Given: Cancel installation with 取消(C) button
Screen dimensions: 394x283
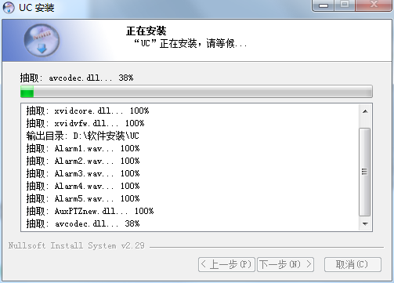Looking at the screenshot, I should click(352, 264).
